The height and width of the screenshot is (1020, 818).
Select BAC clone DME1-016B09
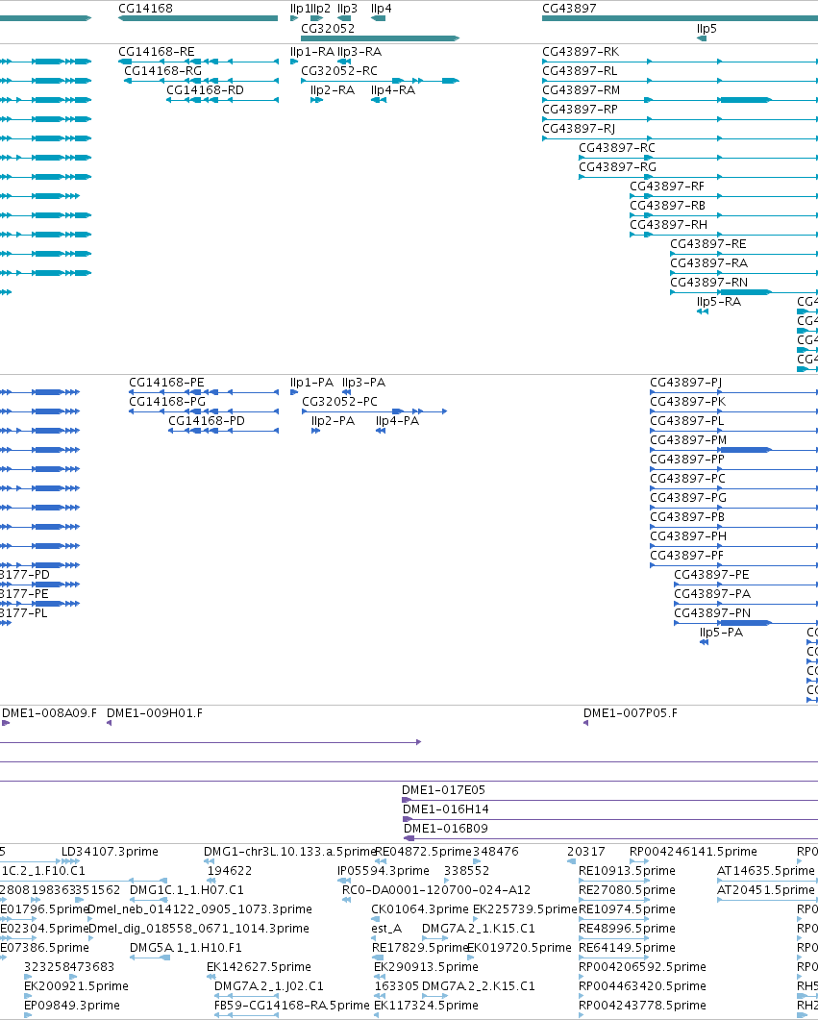coord(445,828)
